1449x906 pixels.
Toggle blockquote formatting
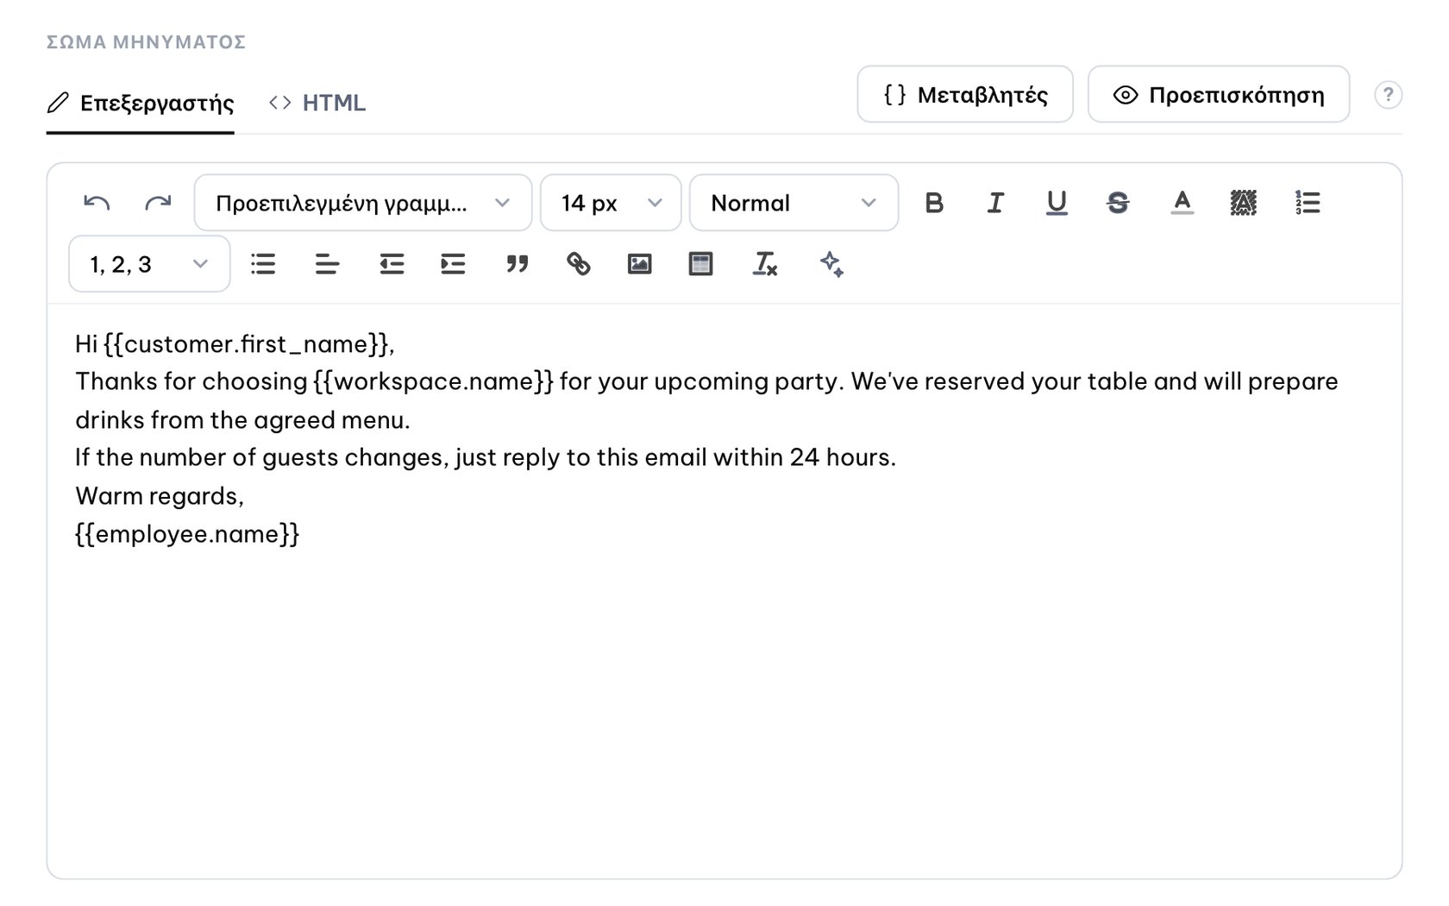[x=517, y=264]
